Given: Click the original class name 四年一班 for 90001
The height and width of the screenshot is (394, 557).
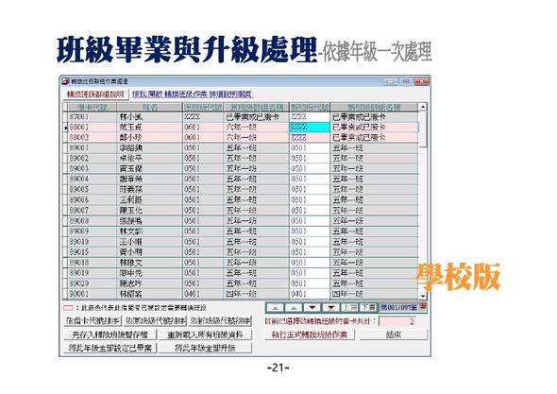Looking at the screenshot, I should (257, 294).
